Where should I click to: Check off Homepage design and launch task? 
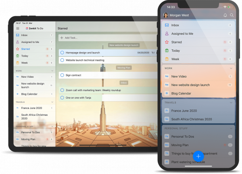[x=62, y=53]
